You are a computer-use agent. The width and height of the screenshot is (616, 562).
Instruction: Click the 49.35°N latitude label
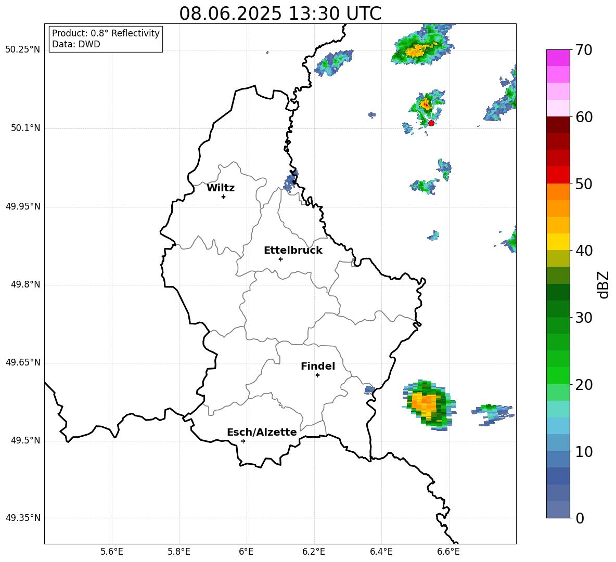click(x=23, y=518)
